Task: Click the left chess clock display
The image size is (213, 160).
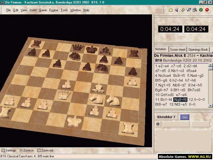Action: 170,29
